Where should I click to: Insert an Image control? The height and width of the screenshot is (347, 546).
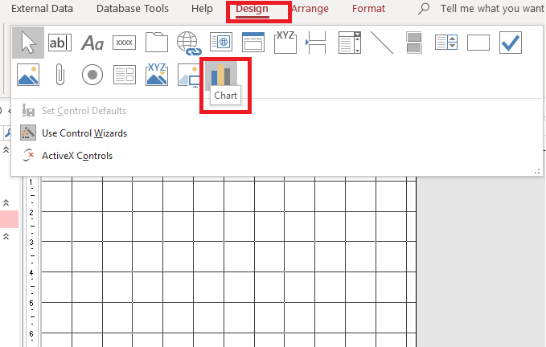pyautogui.click(x=28, y=75)
